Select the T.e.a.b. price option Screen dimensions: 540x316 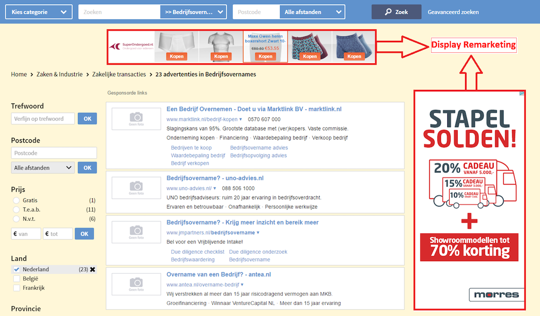16,210
